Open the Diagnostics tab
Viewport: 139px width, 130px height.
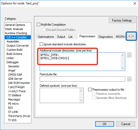(106, 37)
